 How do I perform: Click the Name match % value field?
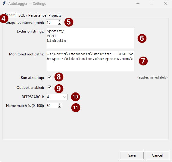[x=52, y=105]
